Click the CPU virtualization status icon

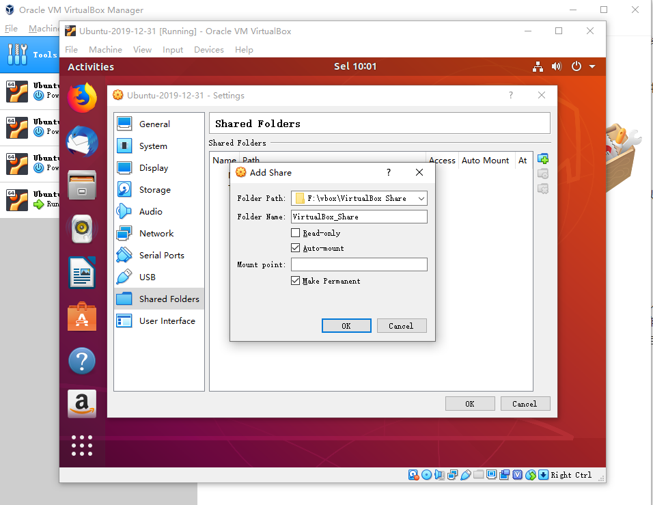(517, 475)
